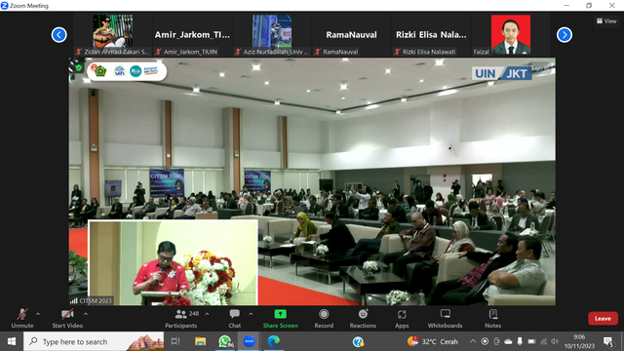The height and width of the screenshot is (351, 624).
Task: Open Microsoft Edge from taskbar
Action: click(x=273, y=341)
